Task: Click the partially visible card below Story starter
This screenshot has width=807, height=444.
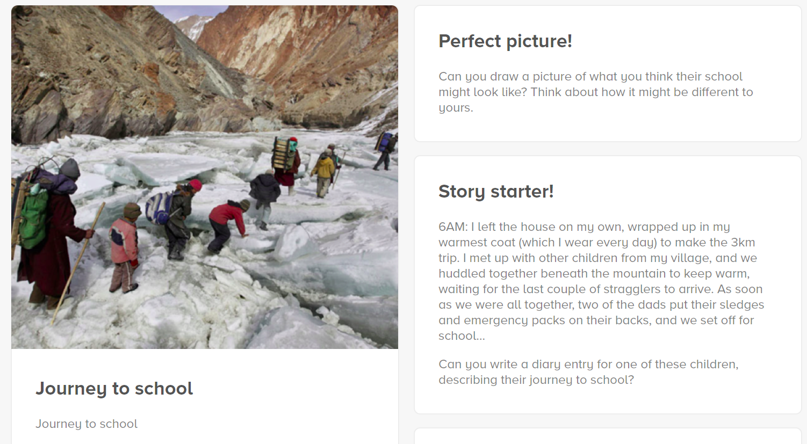Action: tap(607, 436)
